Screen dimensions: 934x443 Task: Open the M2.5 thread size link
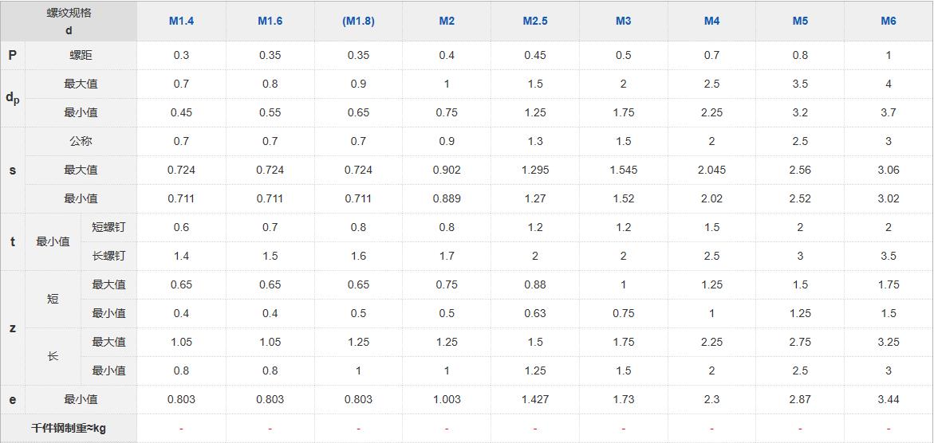pyautogui.click(x=535, y=22)
